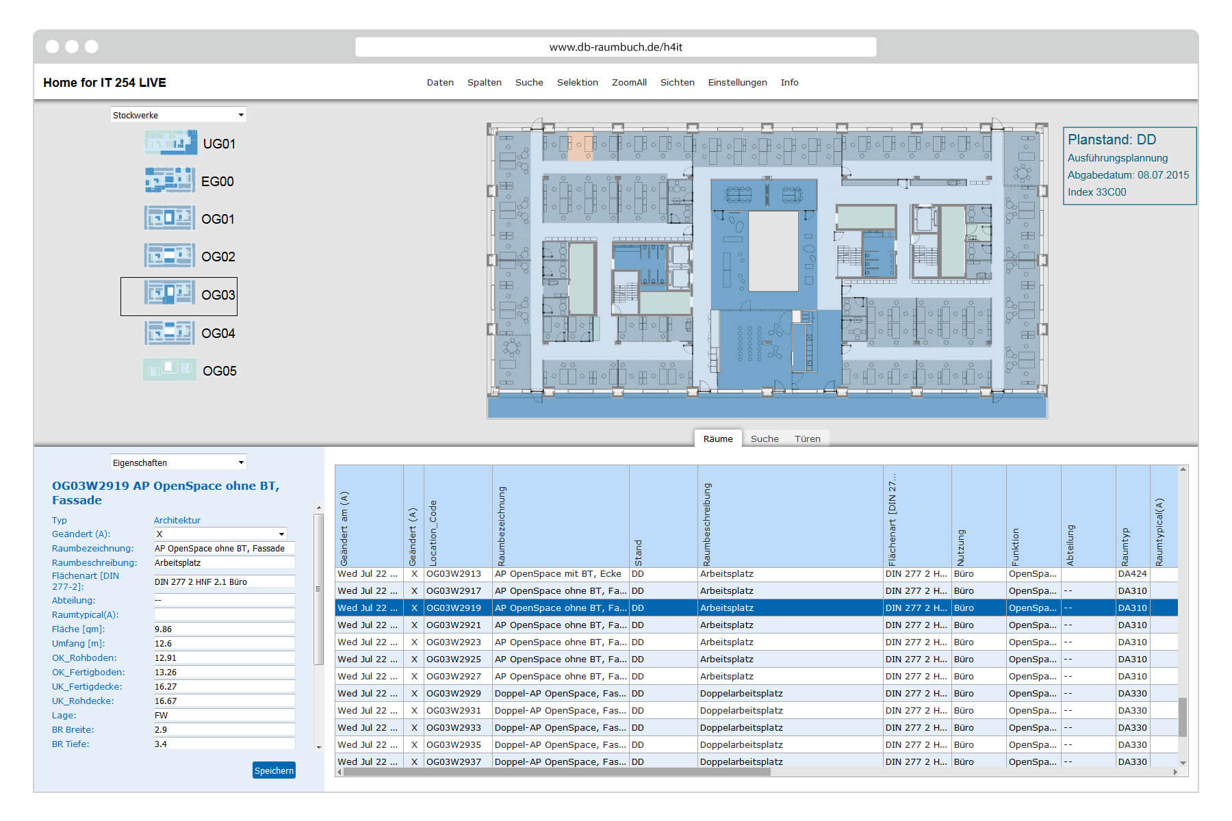
Task: Switch to the Türen tab
Action: coord(807,439)
